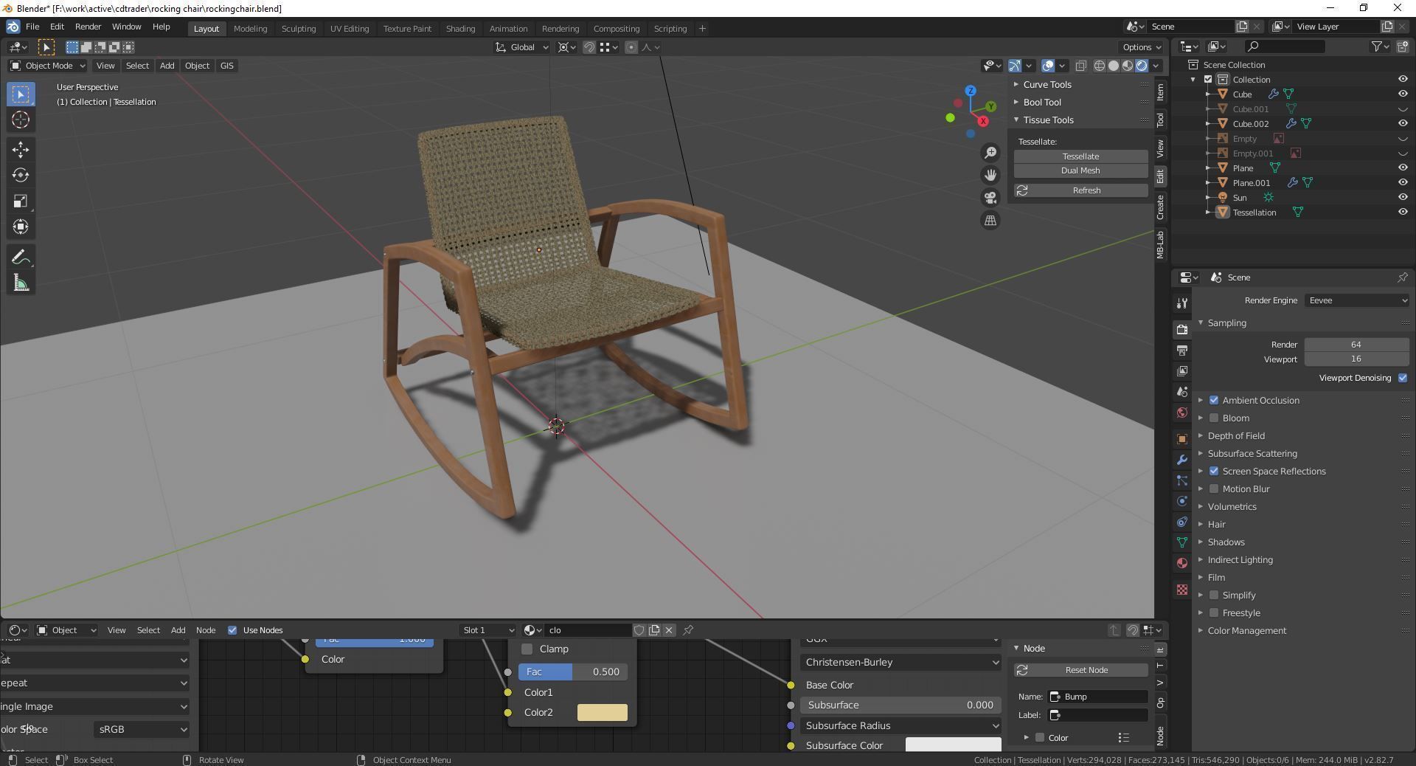Click the Tessellate button
The image size is (1416, 766).
(1080, 156)
